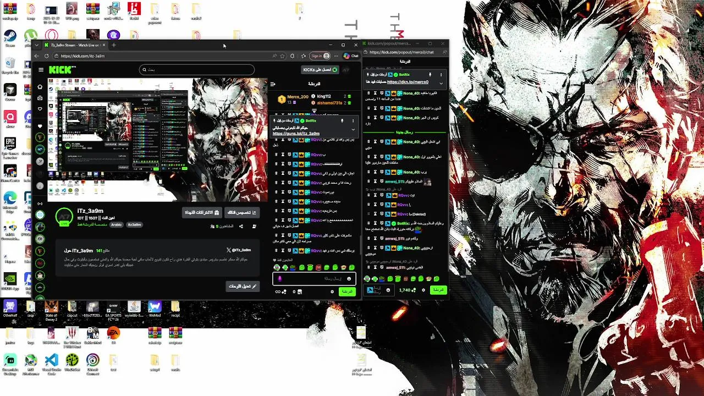Toggle Read Aloud icon in address bar
The height and width of the screenshot is (396, 704).
[x=274, y=56]
